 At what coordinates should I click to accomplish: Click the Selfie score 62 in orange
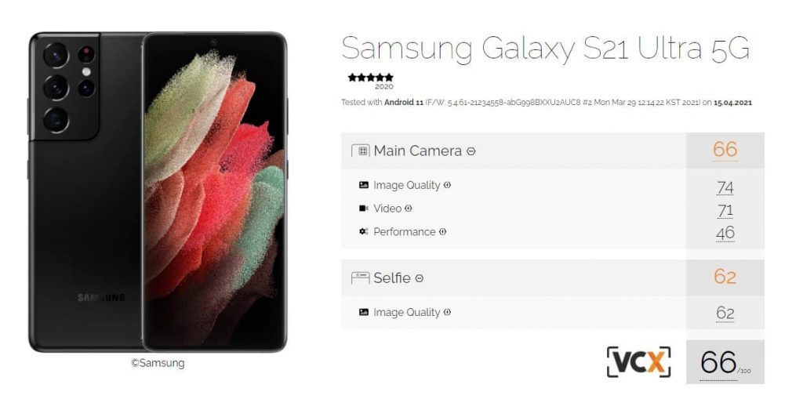pos(725,277)
